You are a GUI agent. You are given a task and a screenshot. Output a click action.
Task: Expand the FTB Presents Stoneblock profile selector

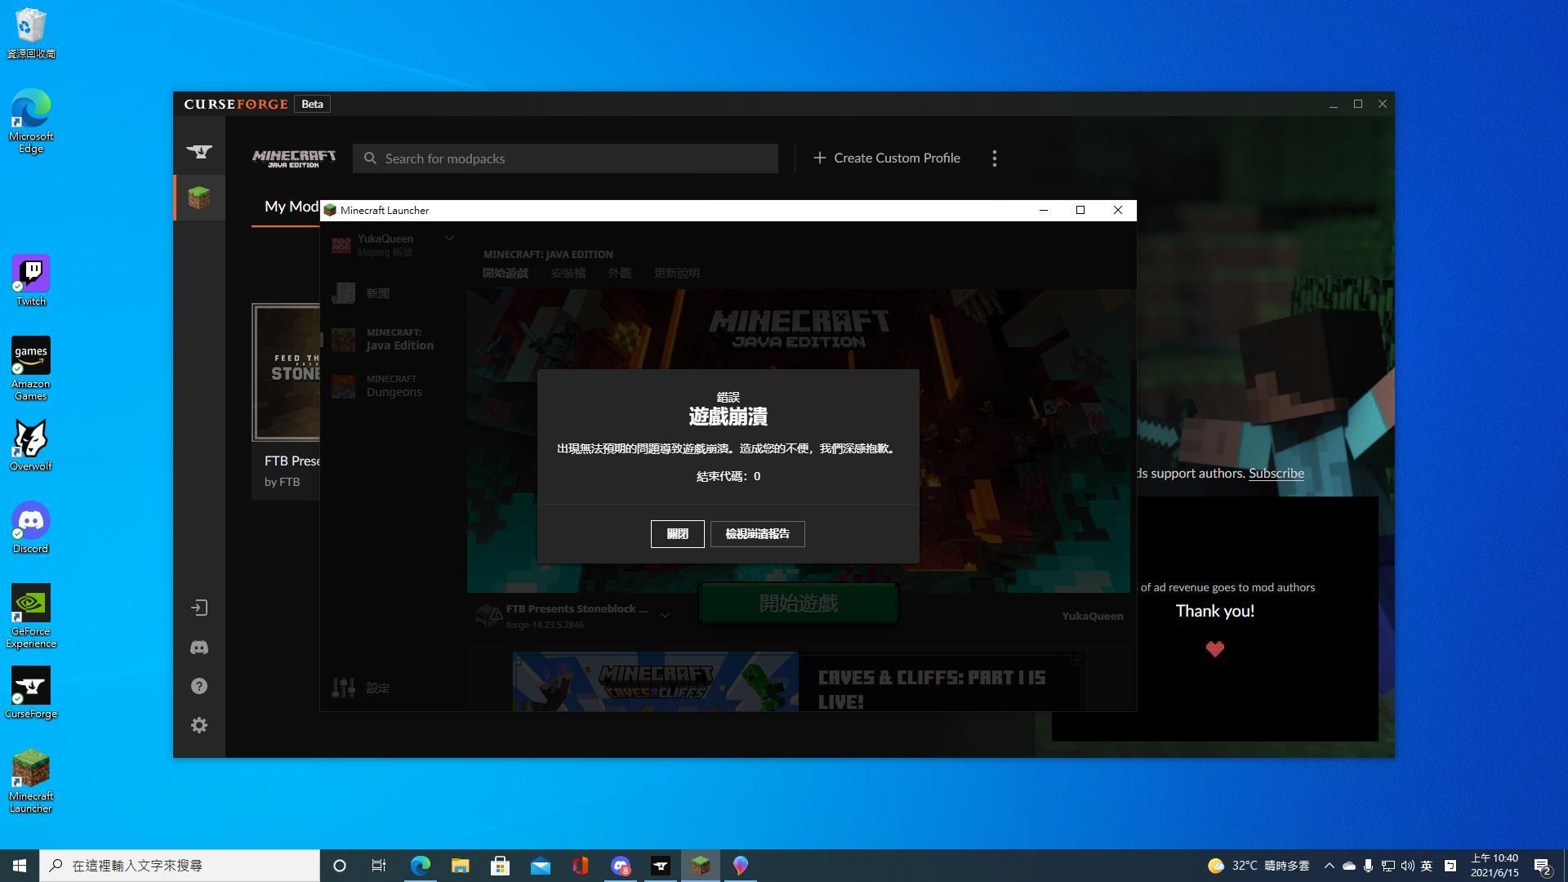coord(665,616)
